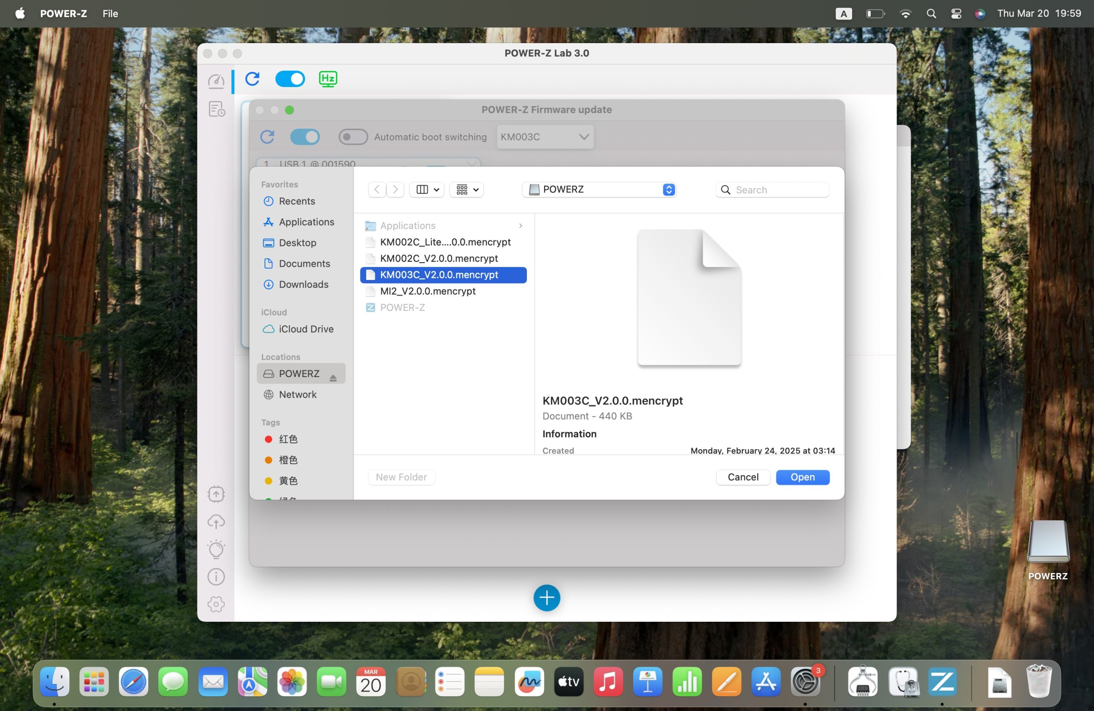Select the meter/dashboard tool in the sidebar
This screenshot has height=711, width=1094.
click(216, 80)
